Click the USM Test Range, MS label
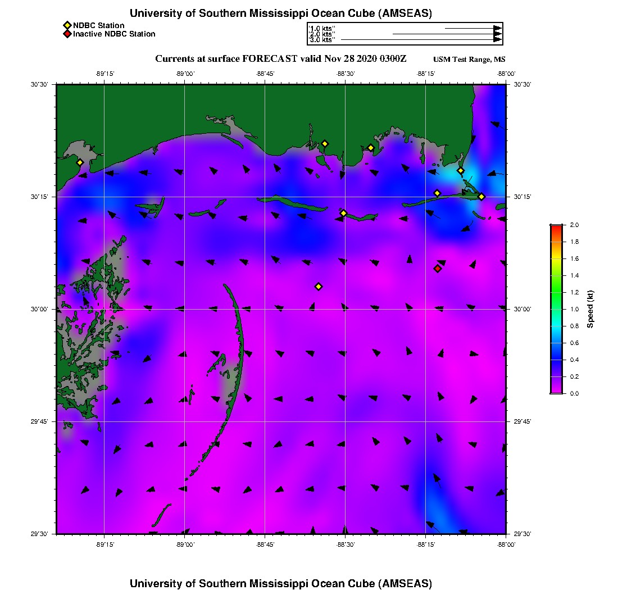Image resolution: width=618 pixels, height=590 pixels. [469, 60]
